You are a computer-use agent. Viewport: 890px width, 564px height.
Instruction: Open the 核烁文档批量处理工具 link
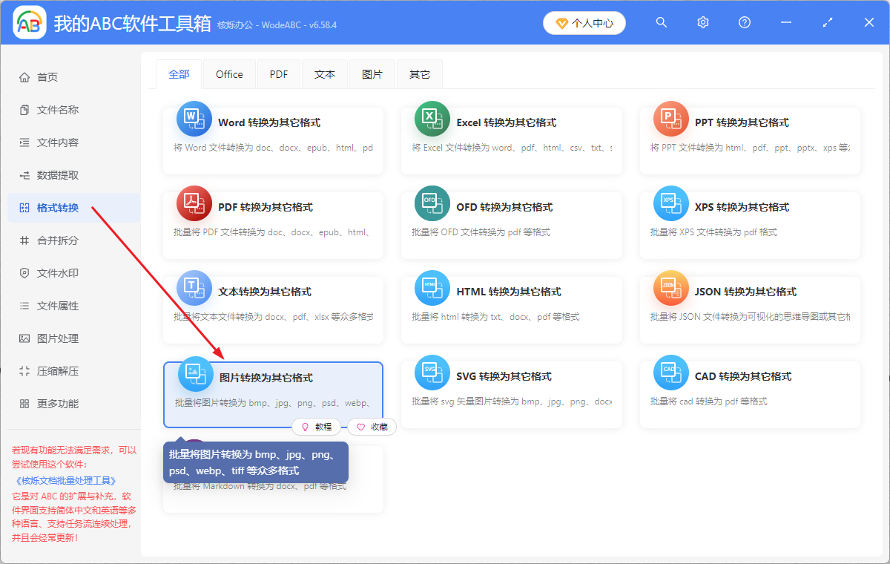(x=65, y=480)
